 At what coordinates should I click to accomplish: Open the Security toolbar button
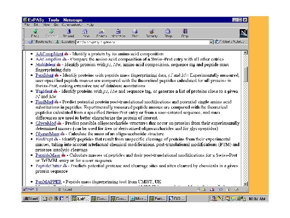pos(152,34)
